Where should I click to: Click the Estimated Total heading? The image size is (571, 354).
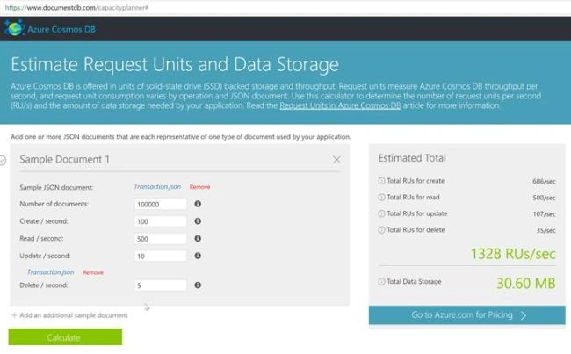pos(412,158)
